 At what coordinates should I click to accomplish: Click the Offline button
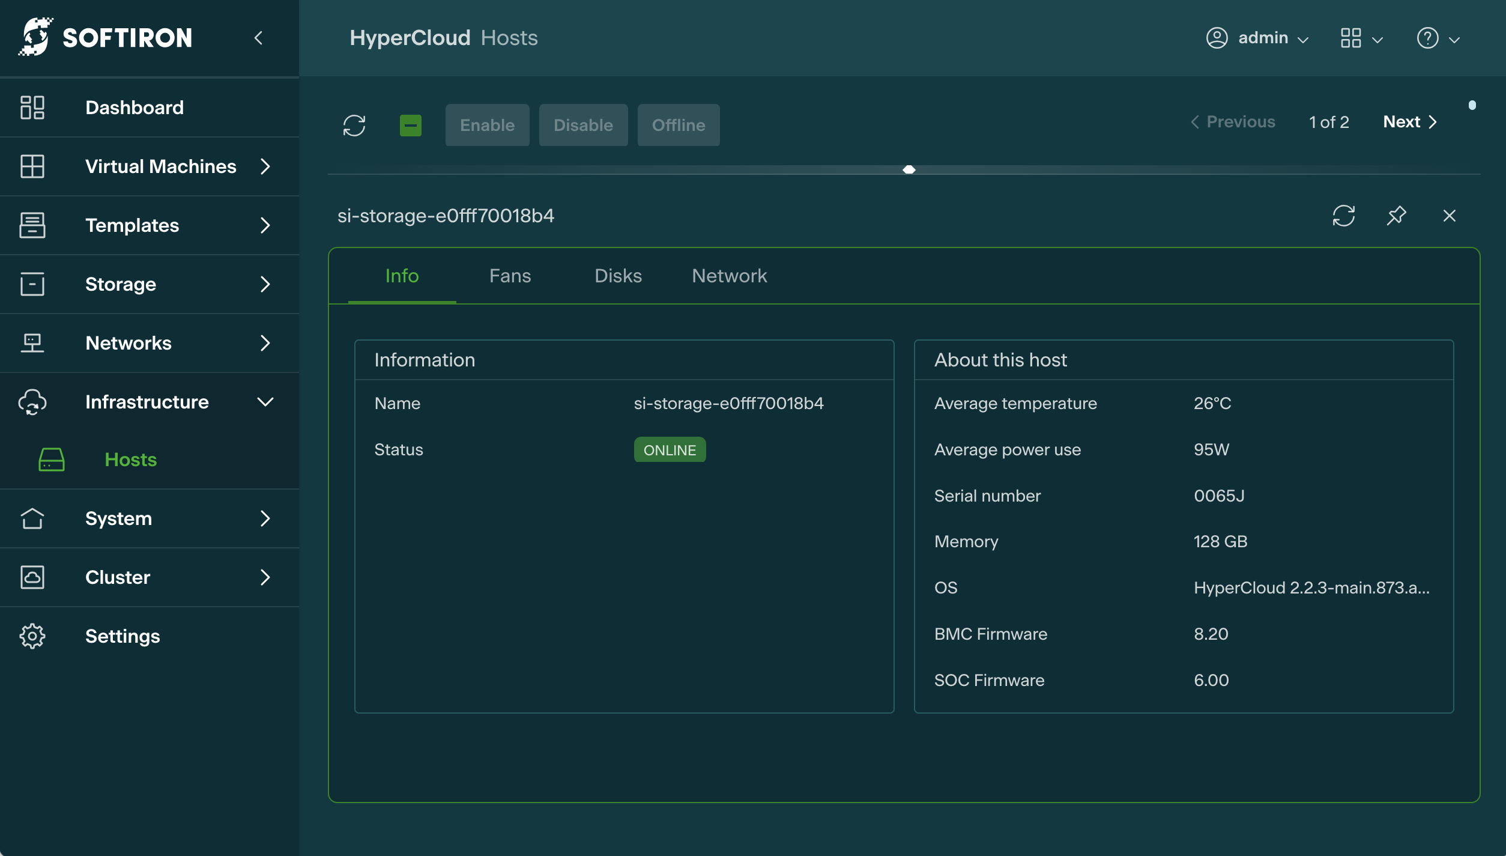coord(678,125)
